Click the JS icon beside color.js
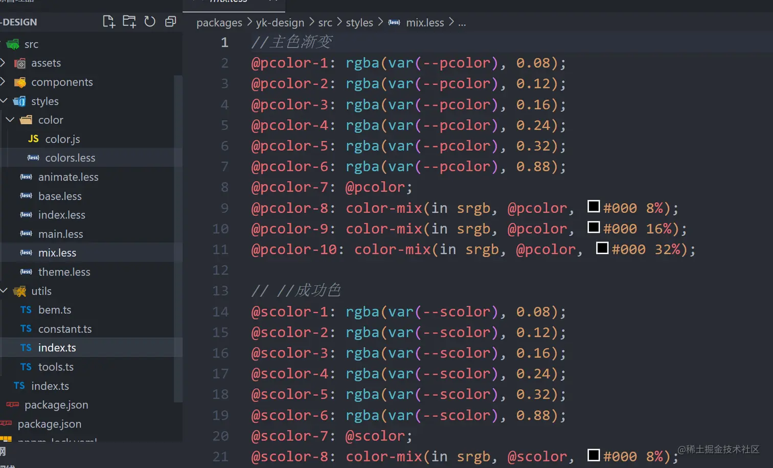This screenshot has height=468, width=773. click(33, 139)
